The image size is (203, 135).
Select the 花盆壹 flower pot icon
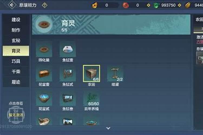pyautogui.click(x=44, y=73)
